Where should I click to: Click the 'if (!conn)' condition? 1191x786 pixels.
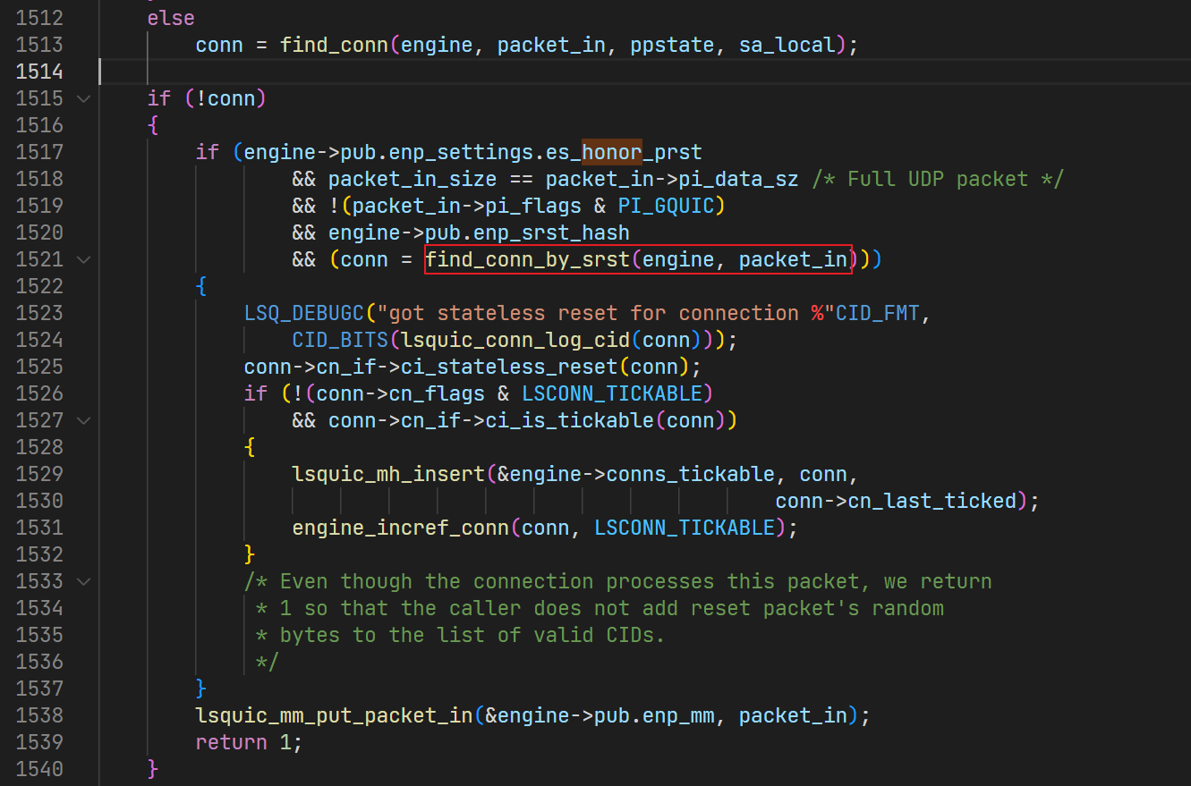(208, 98)
